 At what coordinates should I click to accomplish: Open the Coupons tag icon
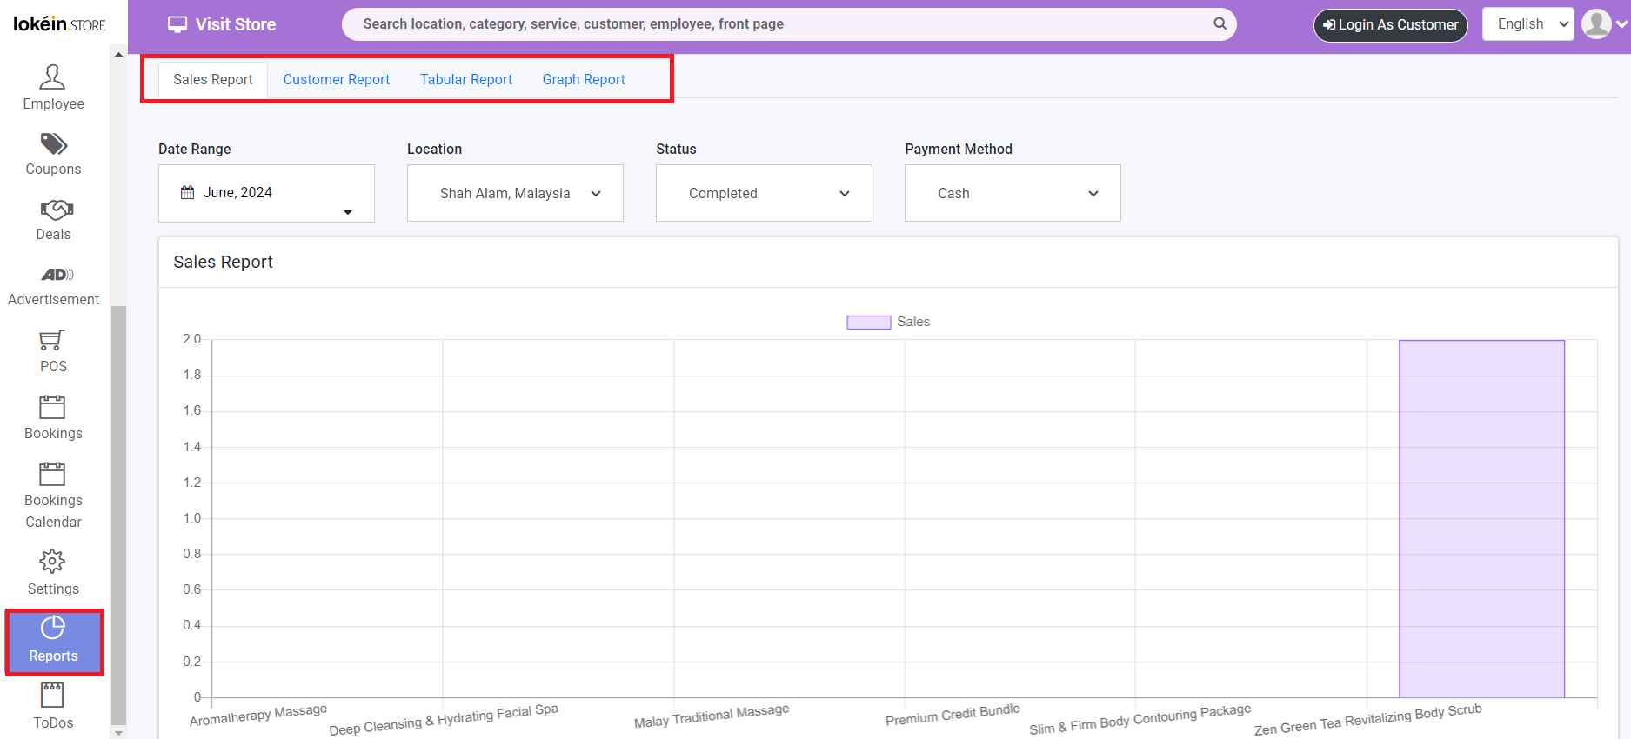click(53, 143)
